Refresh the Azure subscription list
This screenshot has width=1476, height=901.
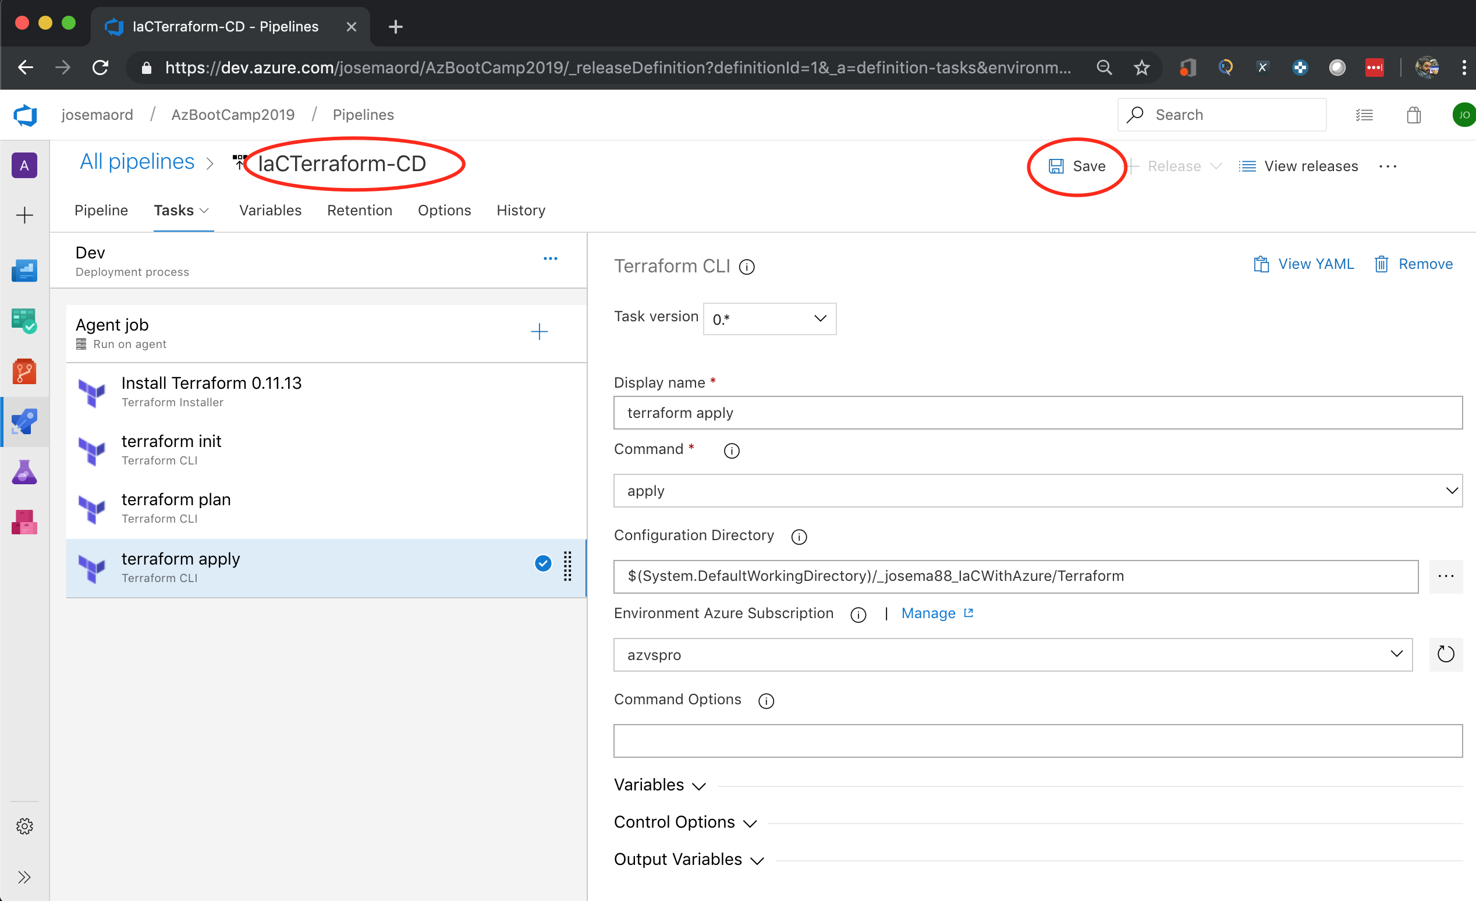coord(1446,654)
